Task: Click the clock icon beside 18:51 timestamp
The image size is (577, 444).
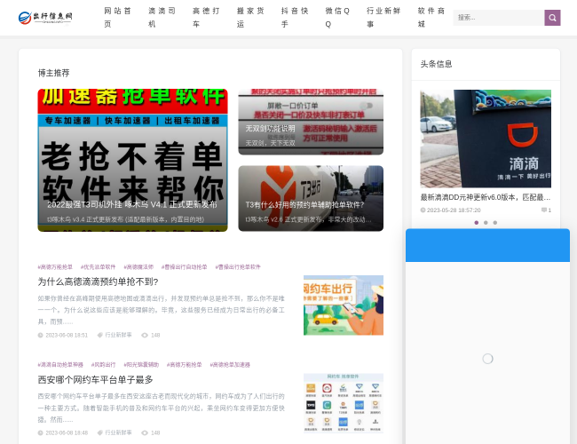Action: [40, 335]
